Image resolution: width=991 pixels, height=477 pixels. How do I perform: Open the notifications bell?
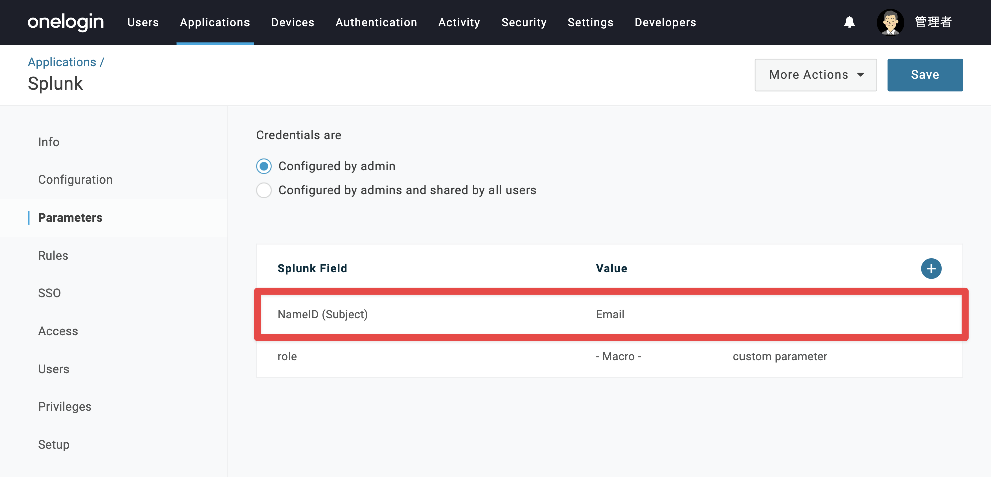pos(849,22)
